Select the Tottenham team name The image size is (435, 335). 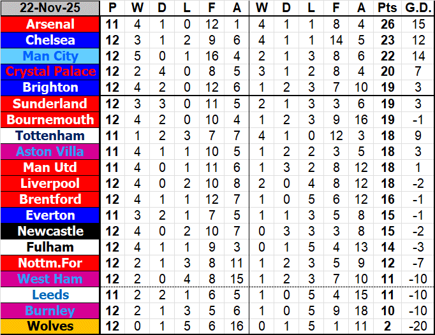(50, 136)
